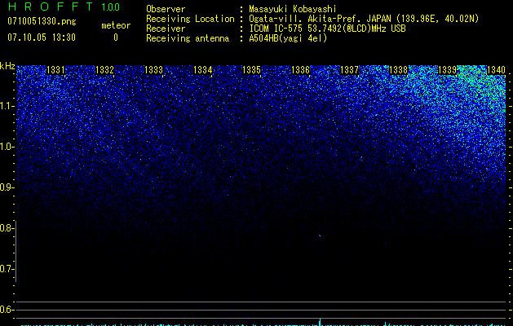
Task: Click the 1334 time marker
Action: [202, 70]
